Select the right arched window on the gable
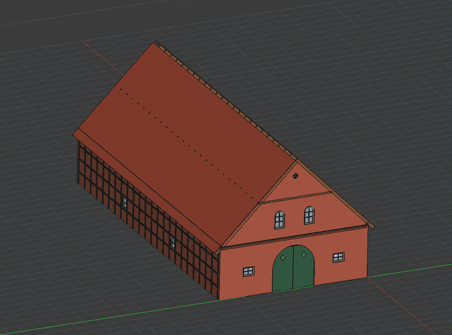The width and height of the screenshot is (452, 335). tap(309, 215)
